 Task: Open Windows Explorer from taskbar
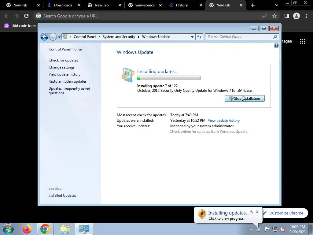coord(65,229)
